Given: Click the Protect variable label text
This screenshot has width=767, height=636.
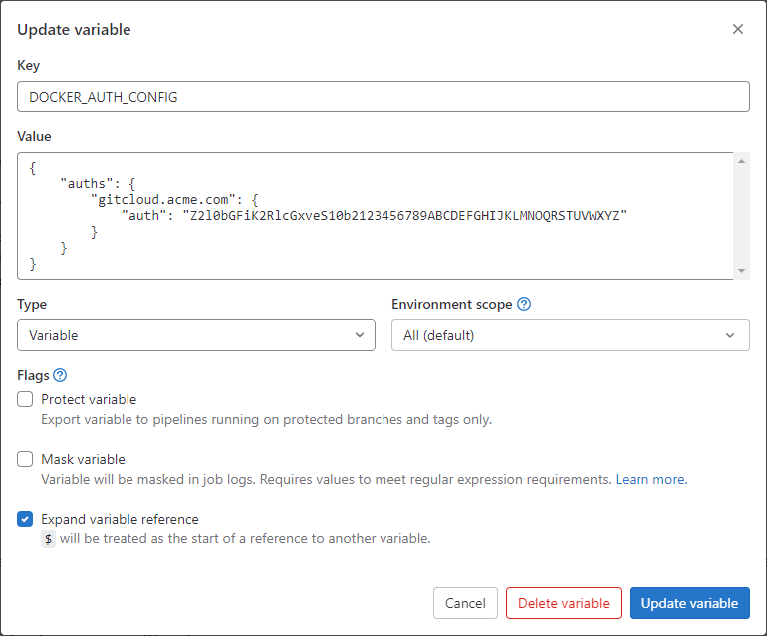Looking at the screenshot, I should 89,399.
